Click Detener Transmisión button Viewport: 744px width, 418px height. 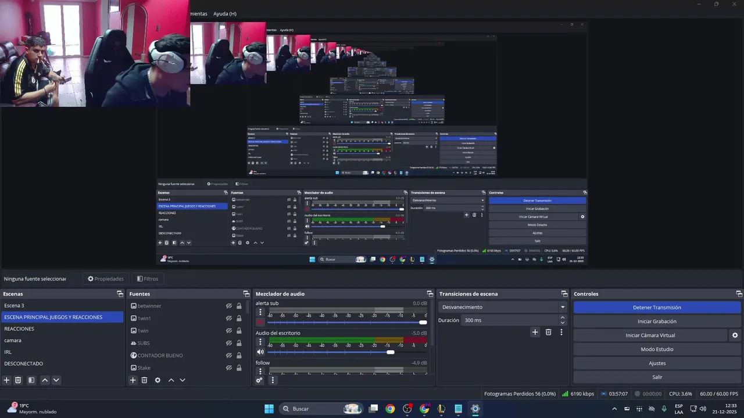tap(657, 308)
